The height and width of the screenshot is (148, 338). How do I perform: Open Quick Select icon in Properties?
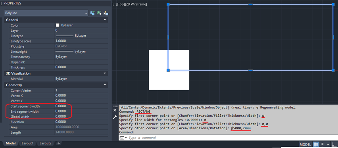point(106,13)
